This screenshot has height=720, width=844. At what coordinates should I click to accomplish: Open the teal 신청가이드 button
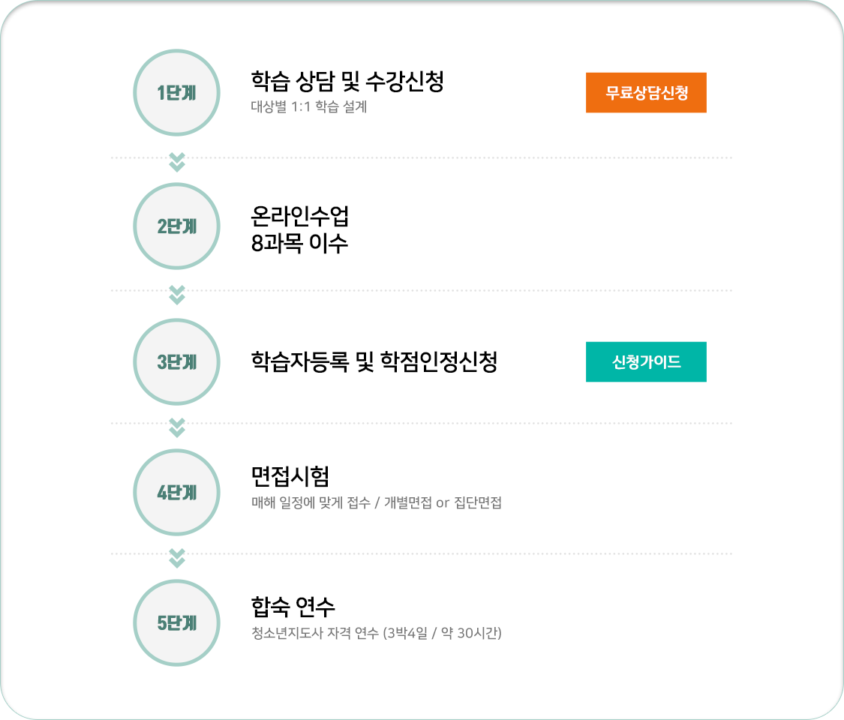[x=646, y=361]
